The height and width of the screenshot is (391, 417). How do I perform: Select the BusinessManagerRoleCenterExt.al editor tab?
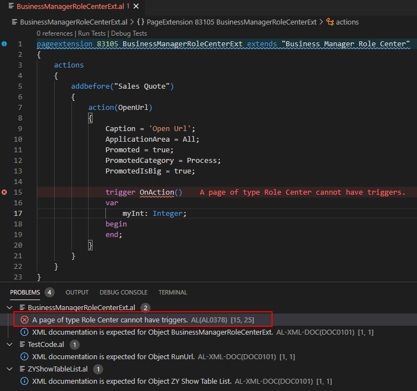(72, 6)
